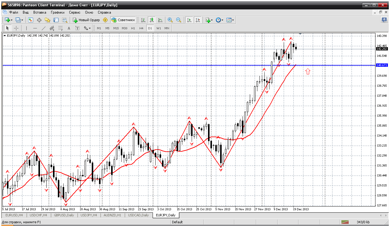Click the zoom out magnifier icon
The height and width of the screenshot is (226, 390).
tap(179, 20)
